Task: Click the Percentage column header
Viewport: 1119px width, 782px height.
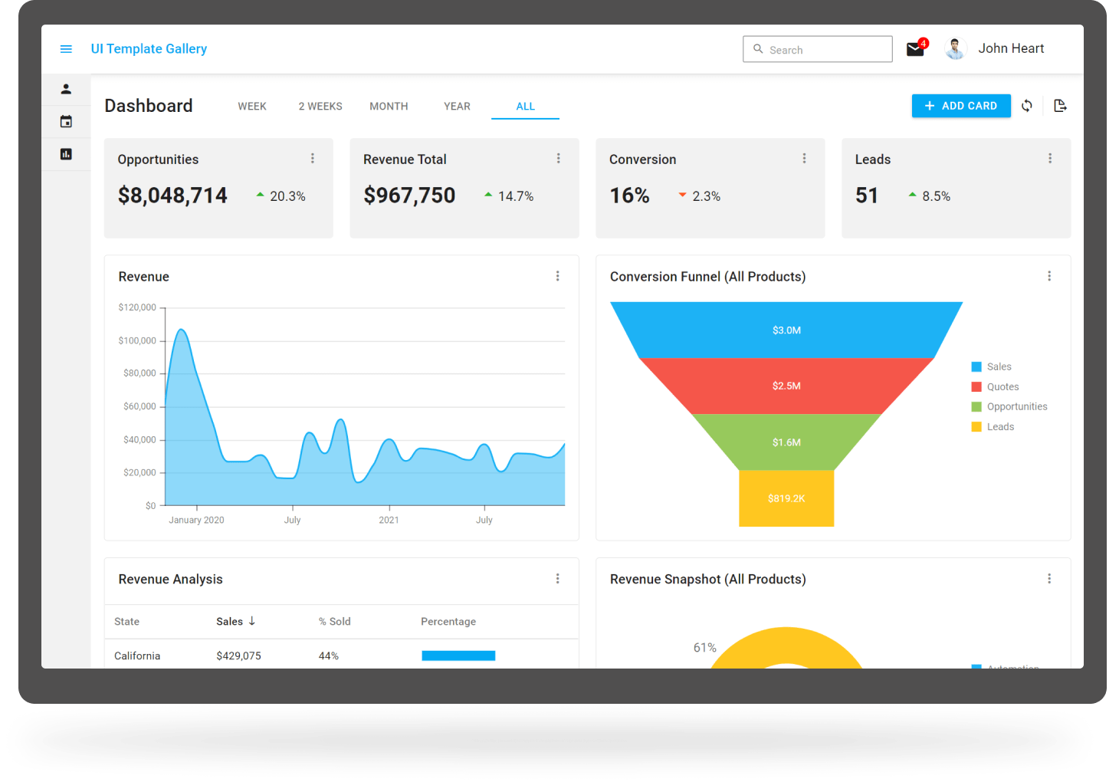Action: pos(448,622)
